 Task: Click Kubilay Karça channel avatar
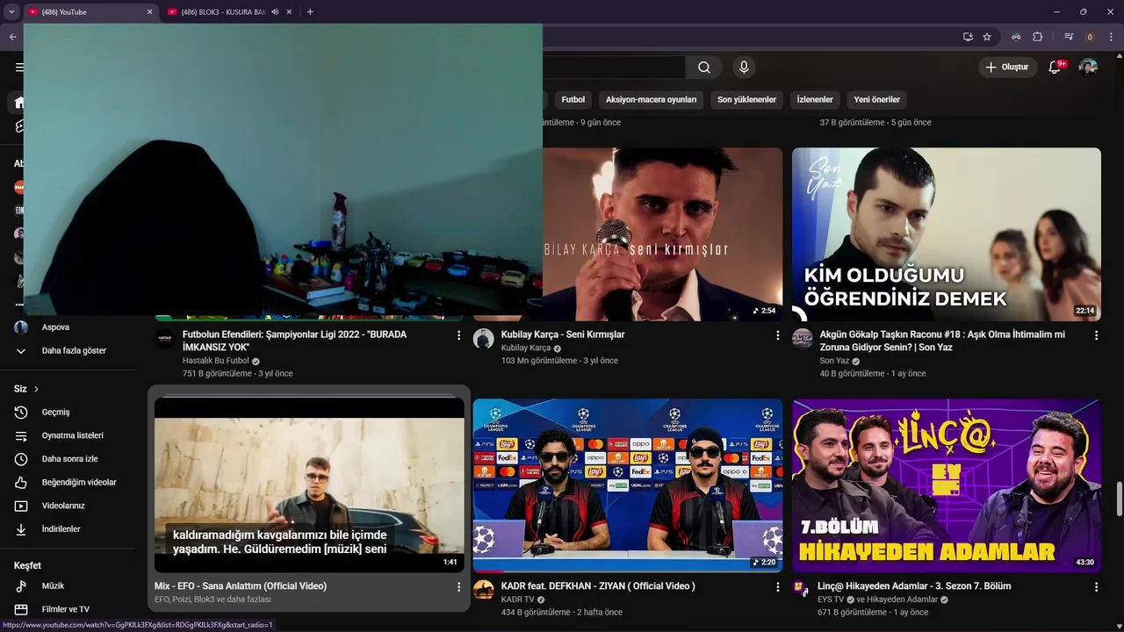coord(484,339)
